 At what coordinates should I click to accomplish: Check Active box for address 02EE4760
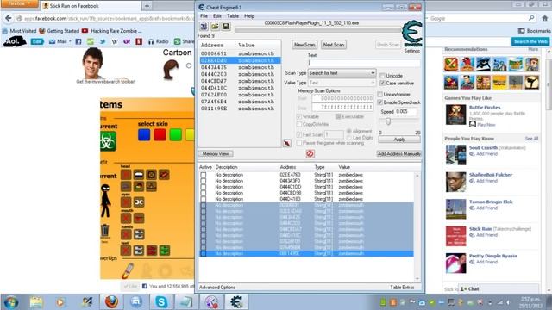pyautogui.click(x=204, y=175)
